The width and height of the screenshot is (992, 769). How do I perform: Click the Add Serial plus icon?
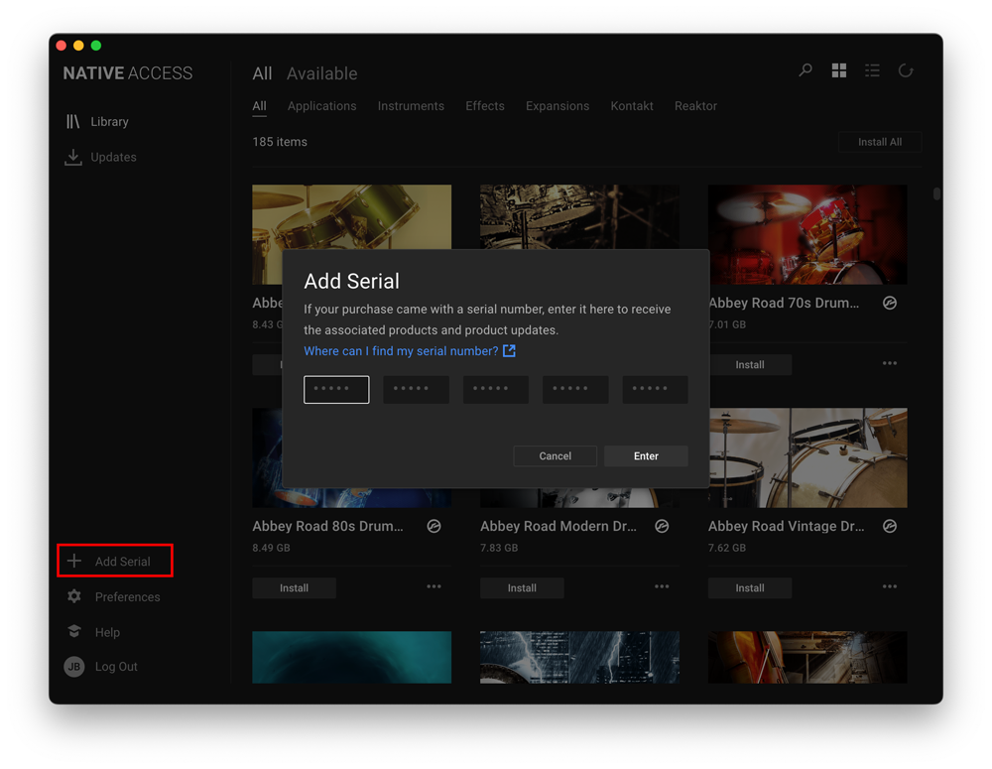(74, 561)
